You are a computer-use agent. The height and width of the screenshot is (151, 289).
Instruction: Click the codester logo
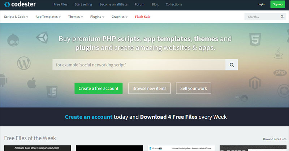pos(20,4)
